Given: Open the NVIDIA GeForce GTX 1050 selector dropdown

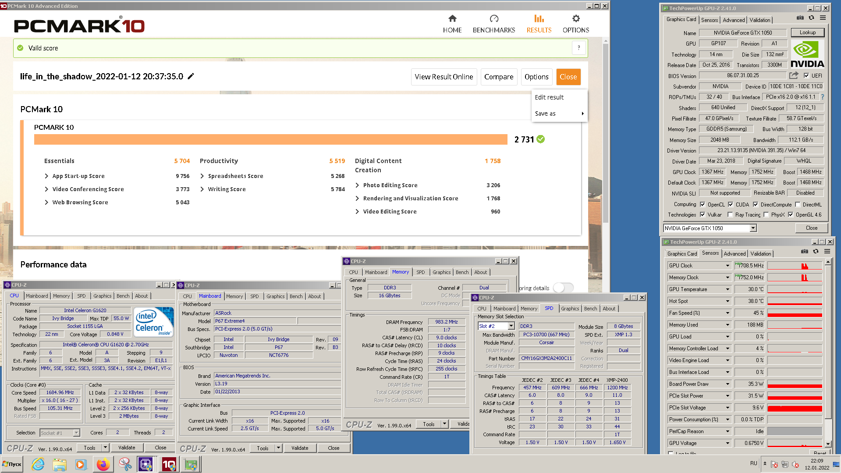Looking at the screenshot, I should coord(753,228).
